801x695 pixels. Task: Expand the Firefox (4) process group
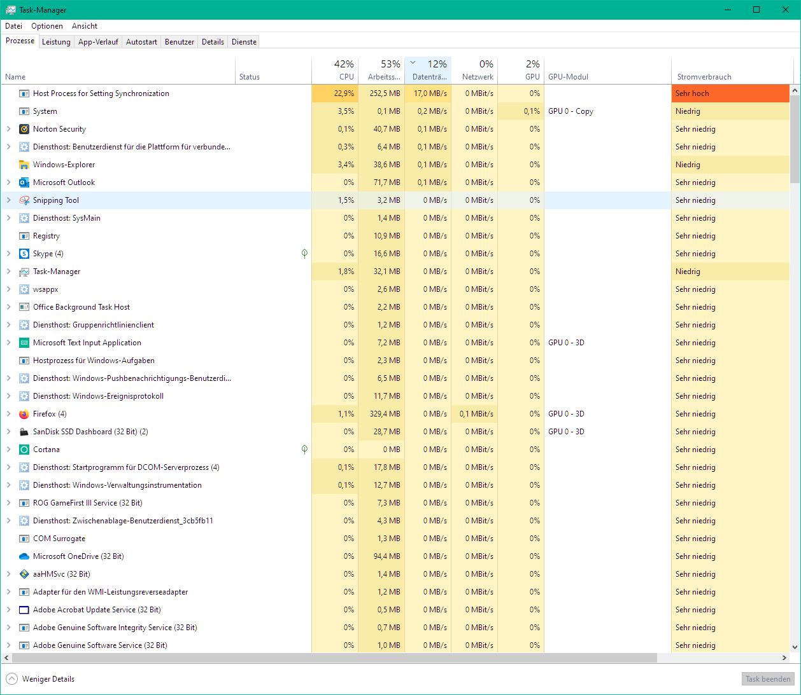(8, 414)
